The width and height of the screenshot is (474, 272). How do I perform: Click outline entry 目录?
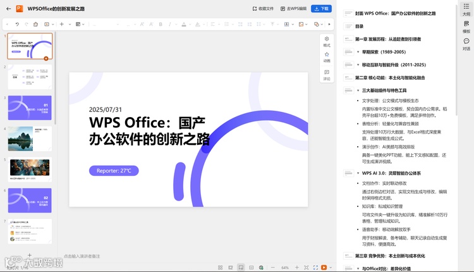359,27
